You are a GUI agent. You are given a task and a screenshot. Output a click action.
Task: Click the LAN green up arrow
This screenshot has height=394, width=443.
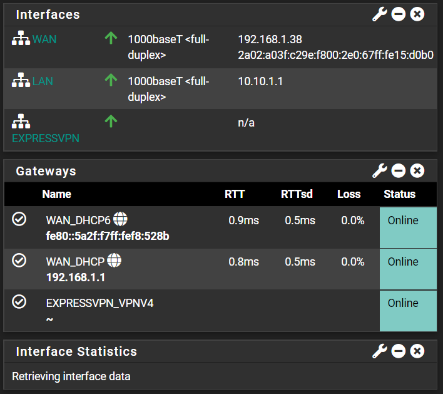[x=111, y=80]
